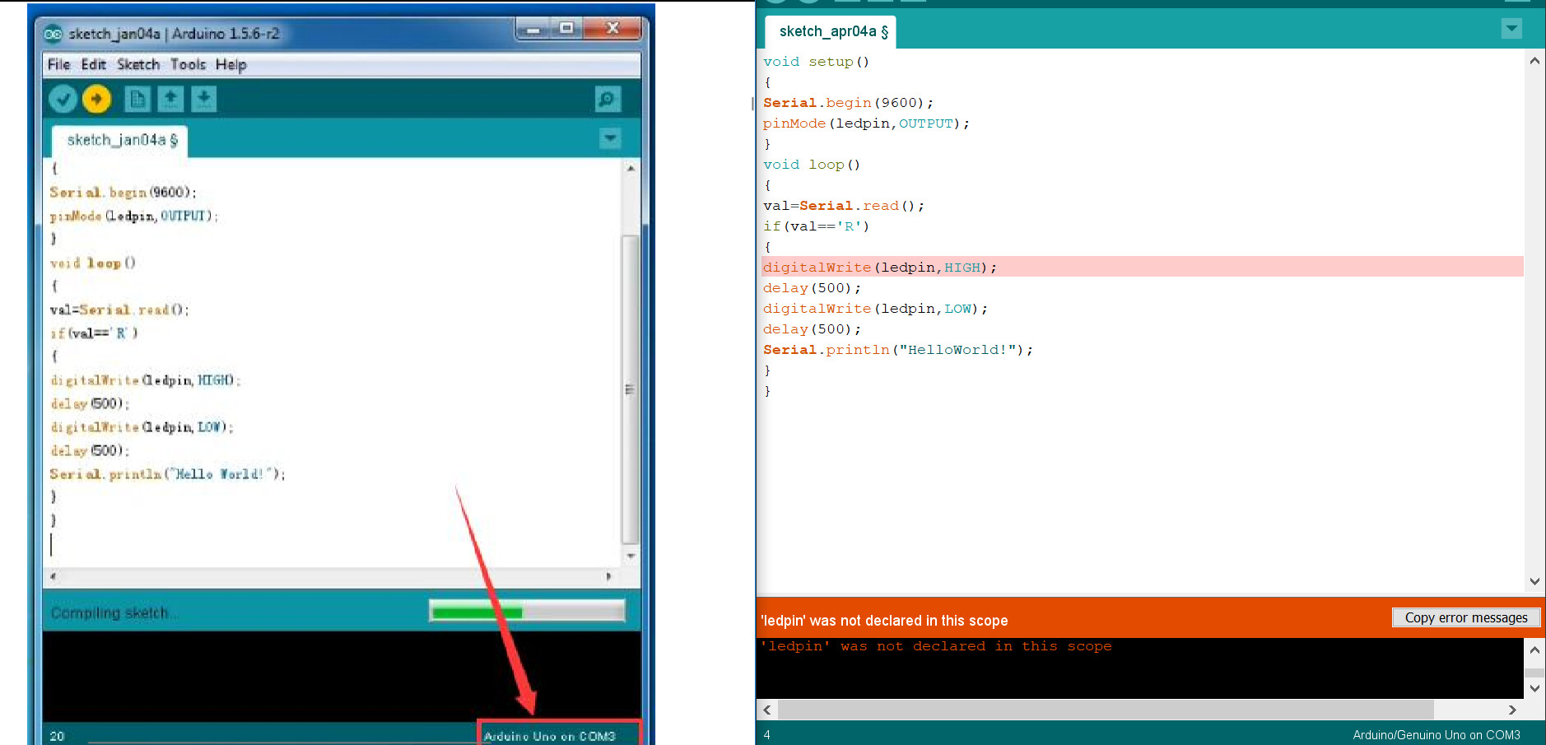Click the orange error banner text about 'ledpin'
Screen dimensions: 1546x745
coord(884,621)
